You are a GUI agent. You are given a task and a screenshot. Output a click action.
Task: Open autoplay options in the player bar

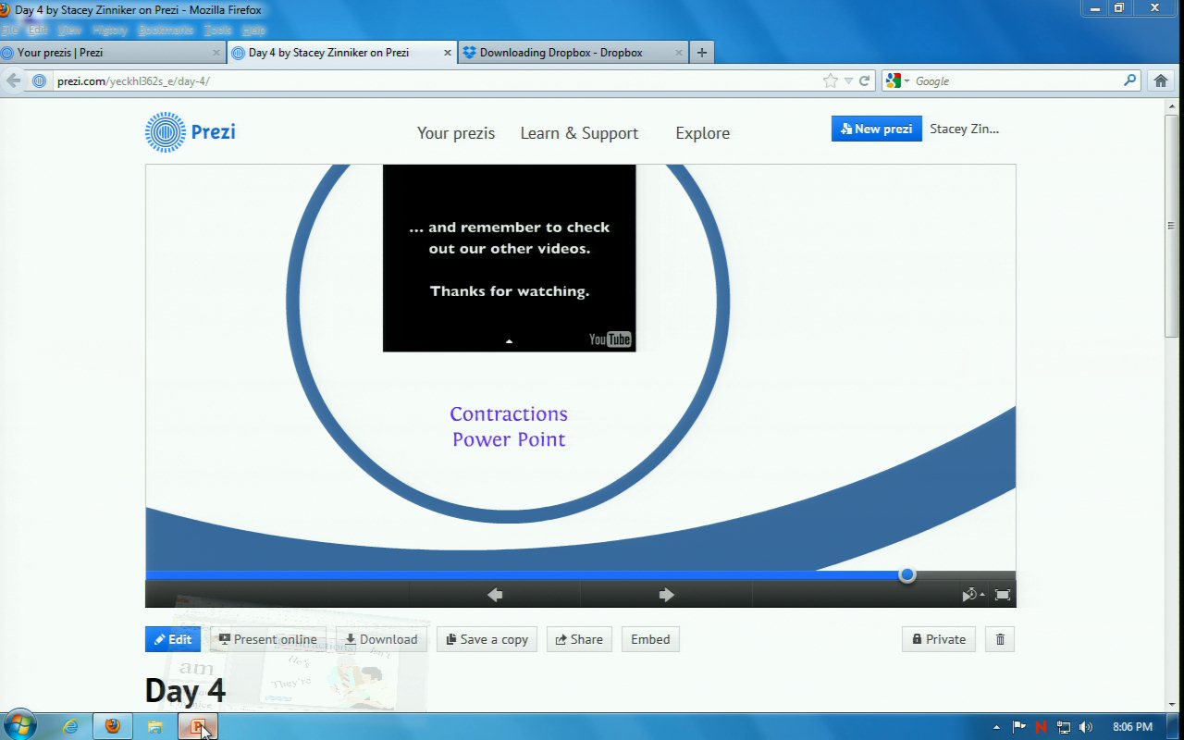(972, 595)
